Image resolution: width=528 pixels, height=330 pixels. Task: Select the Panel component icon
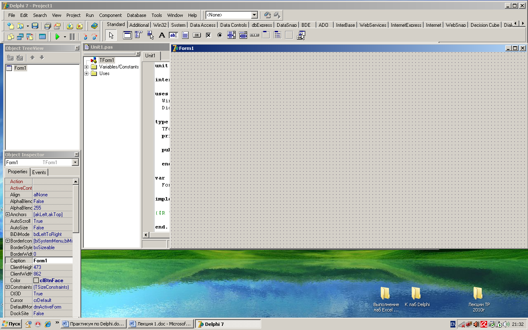tap(289, 35)
